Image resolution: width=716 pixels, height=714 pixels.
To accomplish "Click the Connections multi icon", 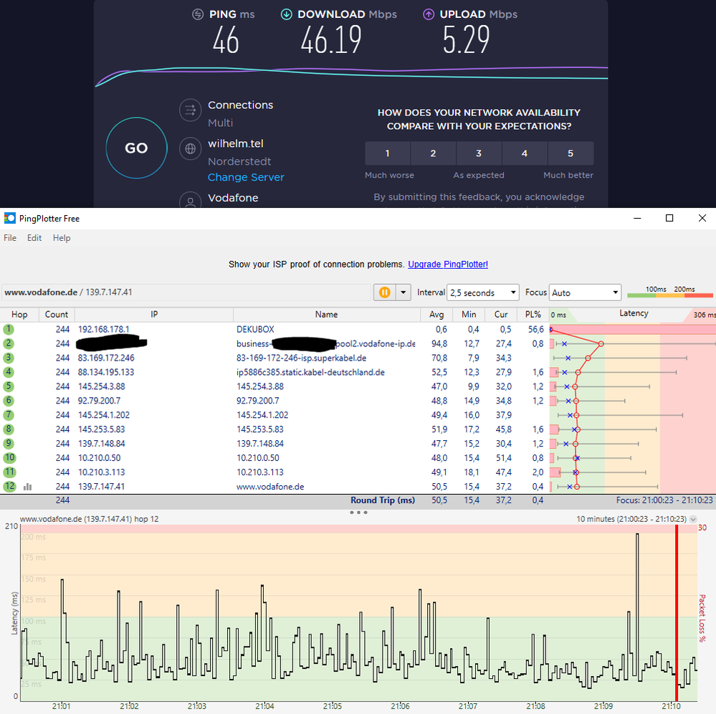I will pos(191,110).
